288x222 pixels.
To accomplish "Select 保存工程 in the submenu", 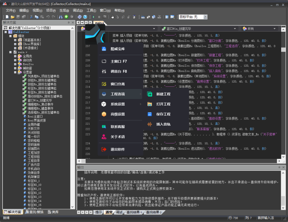I will point(163,114).
